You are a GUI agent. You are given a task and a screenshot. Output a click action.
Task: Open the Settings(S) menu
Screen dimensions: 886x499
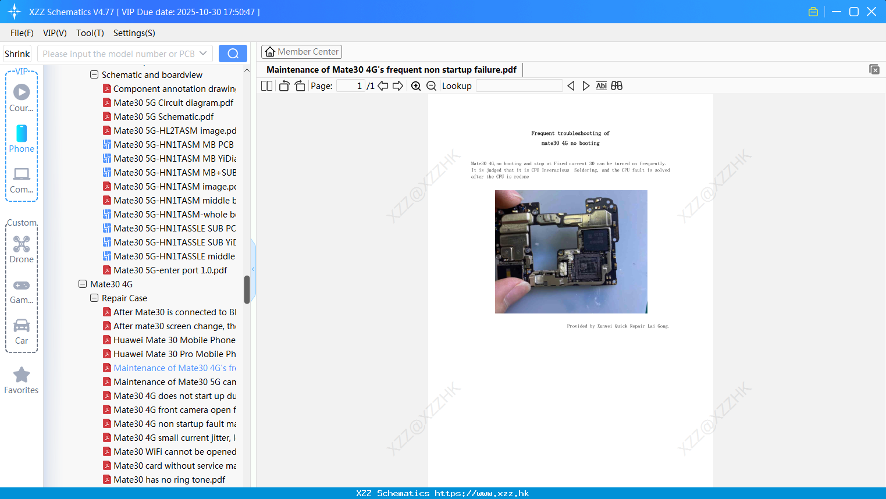pyautogui.click(x=134, y=33)
